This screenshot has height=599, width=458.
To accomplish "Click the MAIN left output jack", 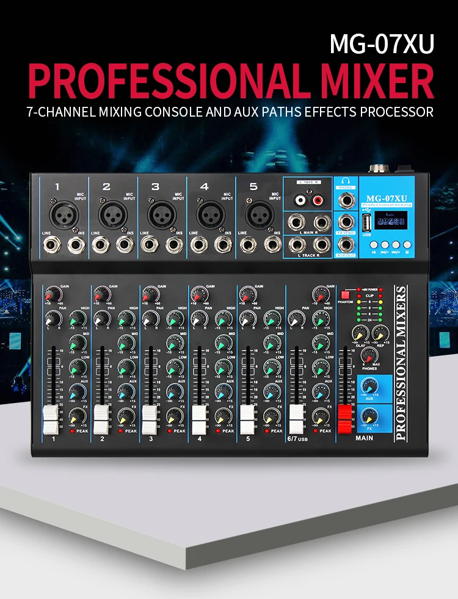I will (296, 223).
